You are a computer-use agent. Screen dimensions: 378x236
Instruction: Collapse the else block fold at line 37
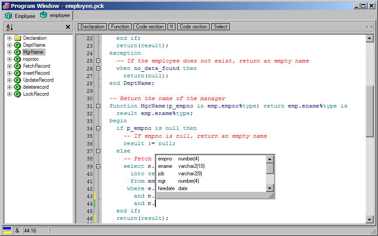[98, 151]
